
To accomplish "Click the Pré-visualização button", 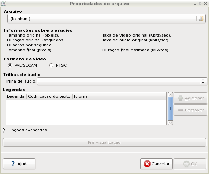I will pyautogui.click(x=104, y=142).
